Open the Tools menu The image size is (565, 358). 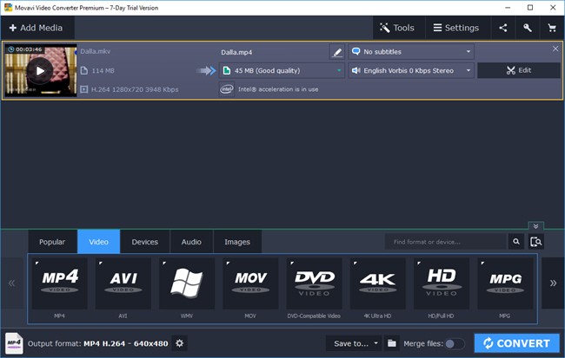(x=397, y=28)
